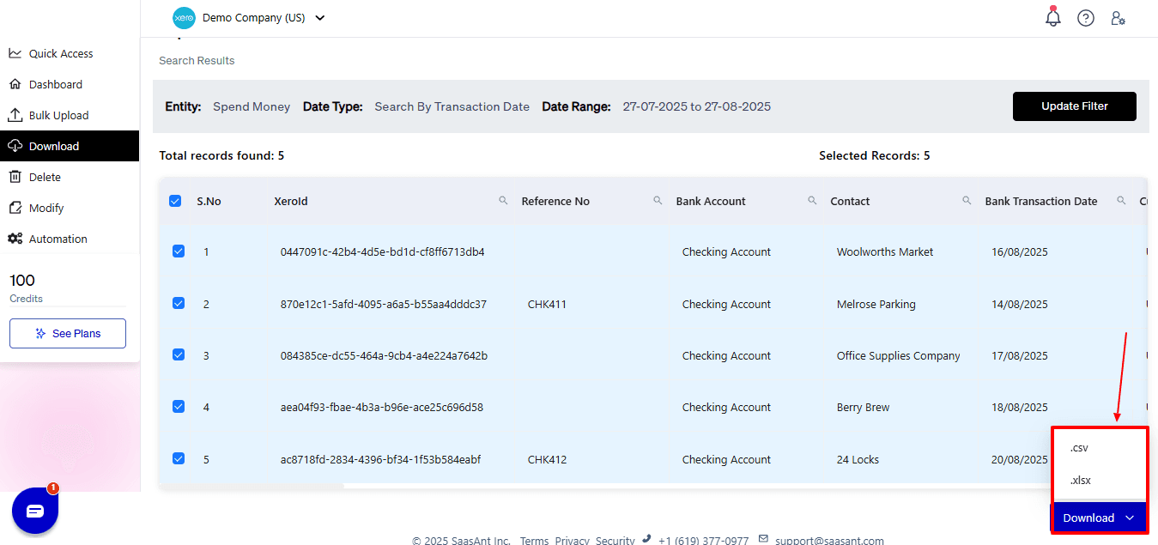The height and width of the screenshot is (545, 1158).
Task: Choose .xlsx from download format menu
Action: [1081, 481]
